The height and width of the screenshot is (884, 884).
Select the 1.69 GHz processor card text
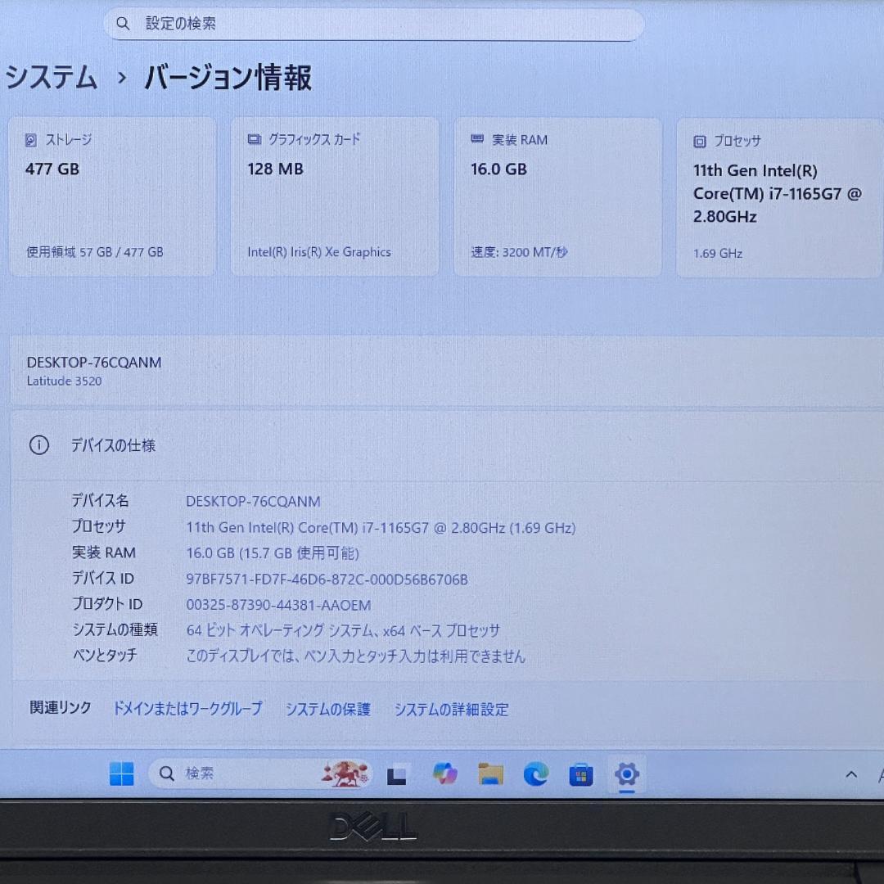click(718, 254)
